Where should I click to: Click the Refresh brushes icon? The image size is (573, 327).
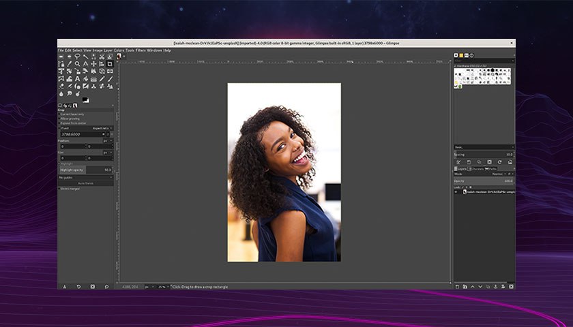[x=499, y=162]
